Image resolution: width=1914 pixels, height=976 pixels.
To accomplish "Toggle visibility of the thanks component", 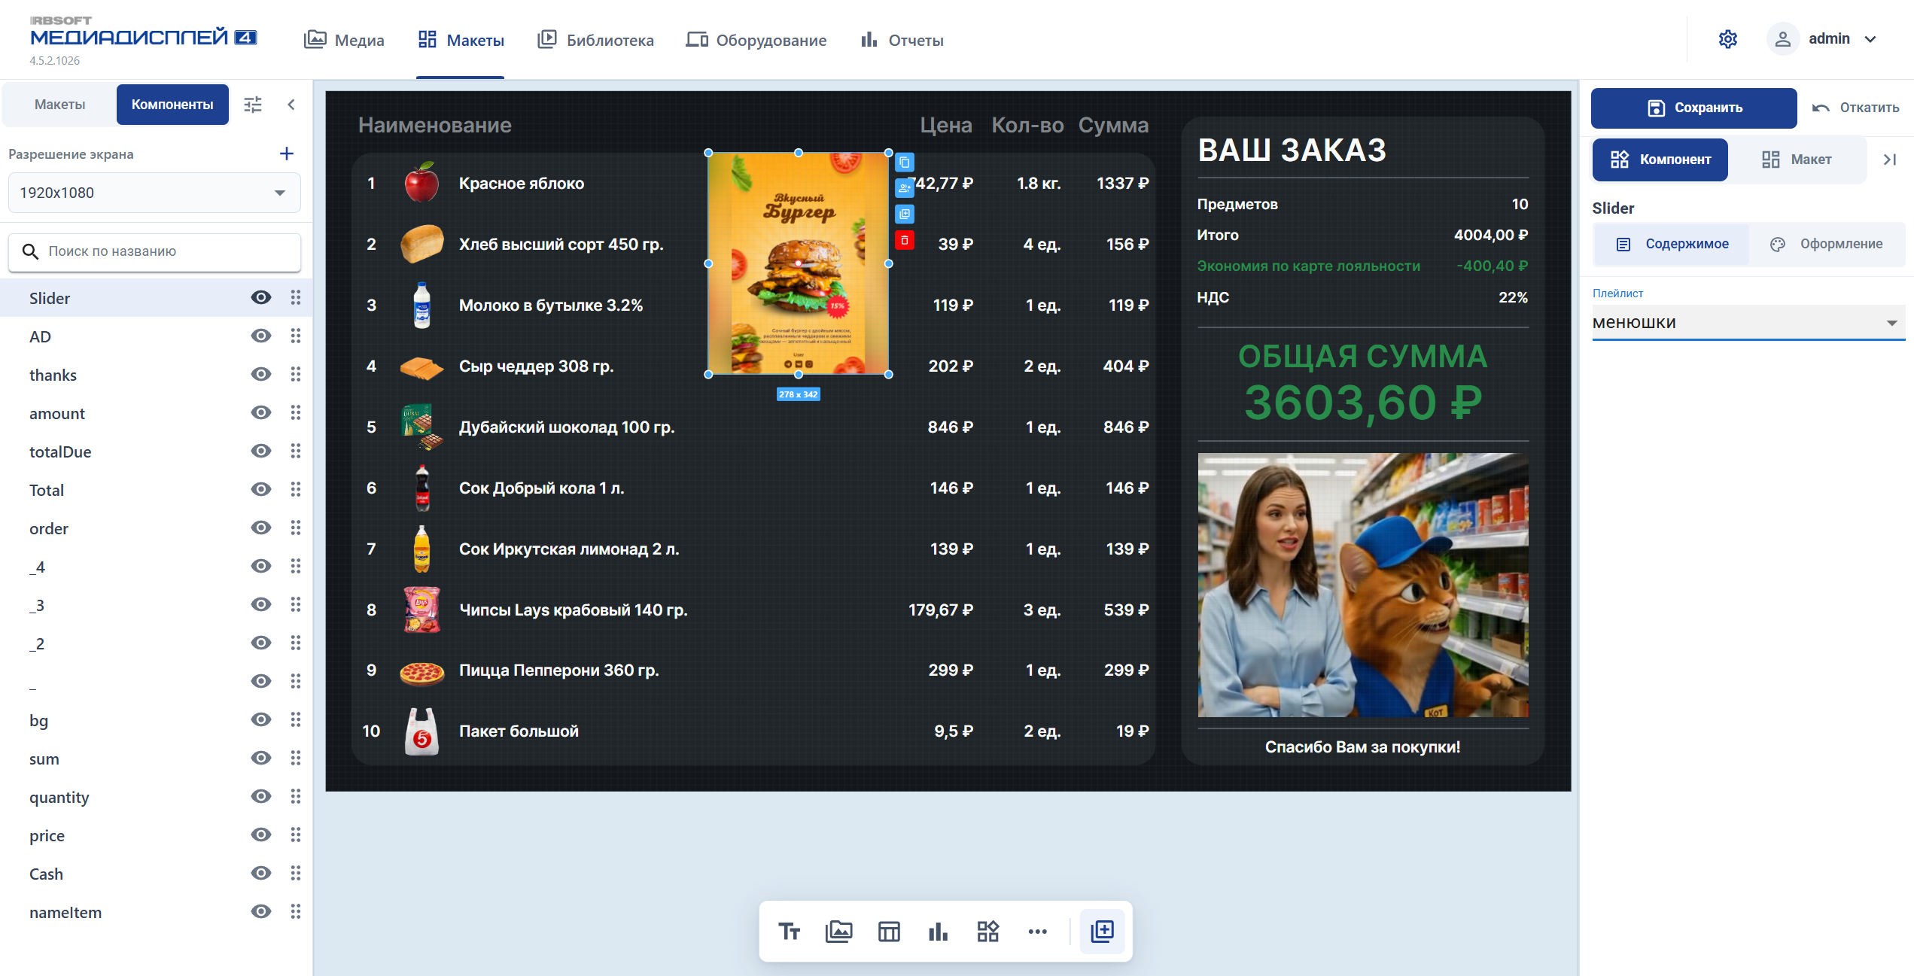I will tap(260, 374).
